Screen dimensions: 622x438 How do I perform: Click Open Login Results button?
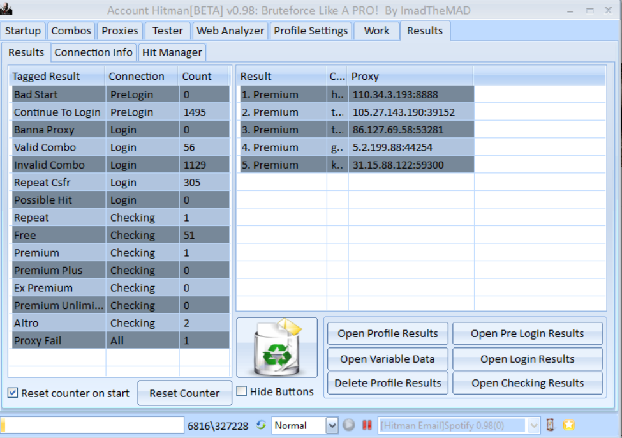[x=527, y=359]
